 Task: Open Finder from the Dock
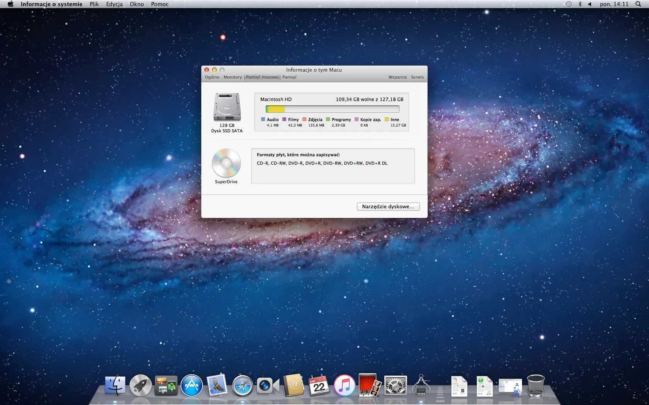tap(115, 386)
